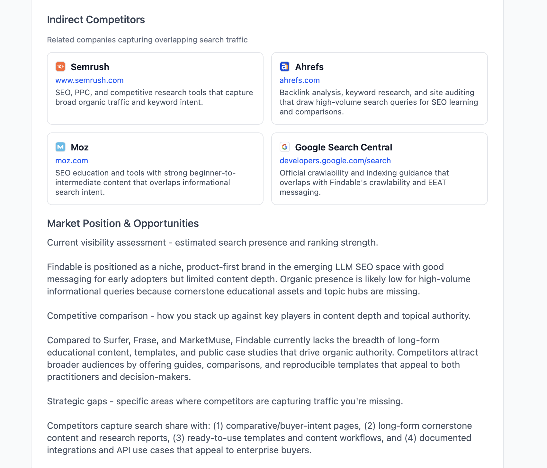Open the www.semrush.com link

click(x=89, y=80)
